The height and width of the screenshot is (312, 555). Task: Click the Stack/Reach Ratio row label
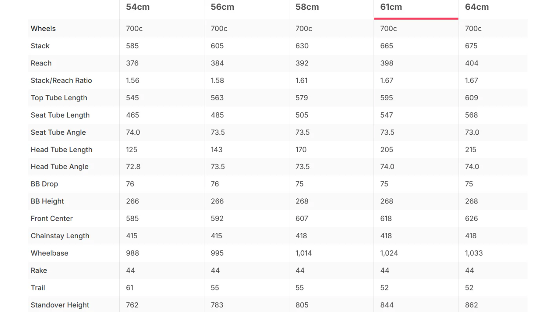[x=61, y=80]
